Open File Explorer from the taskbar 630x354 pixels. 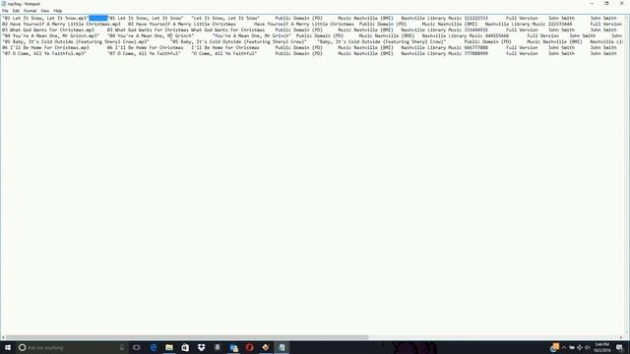(x=169, y=347)
